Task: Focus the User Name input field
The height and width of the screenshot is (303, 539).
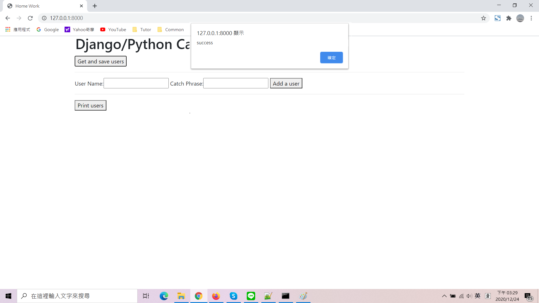Action: (136, 83)
